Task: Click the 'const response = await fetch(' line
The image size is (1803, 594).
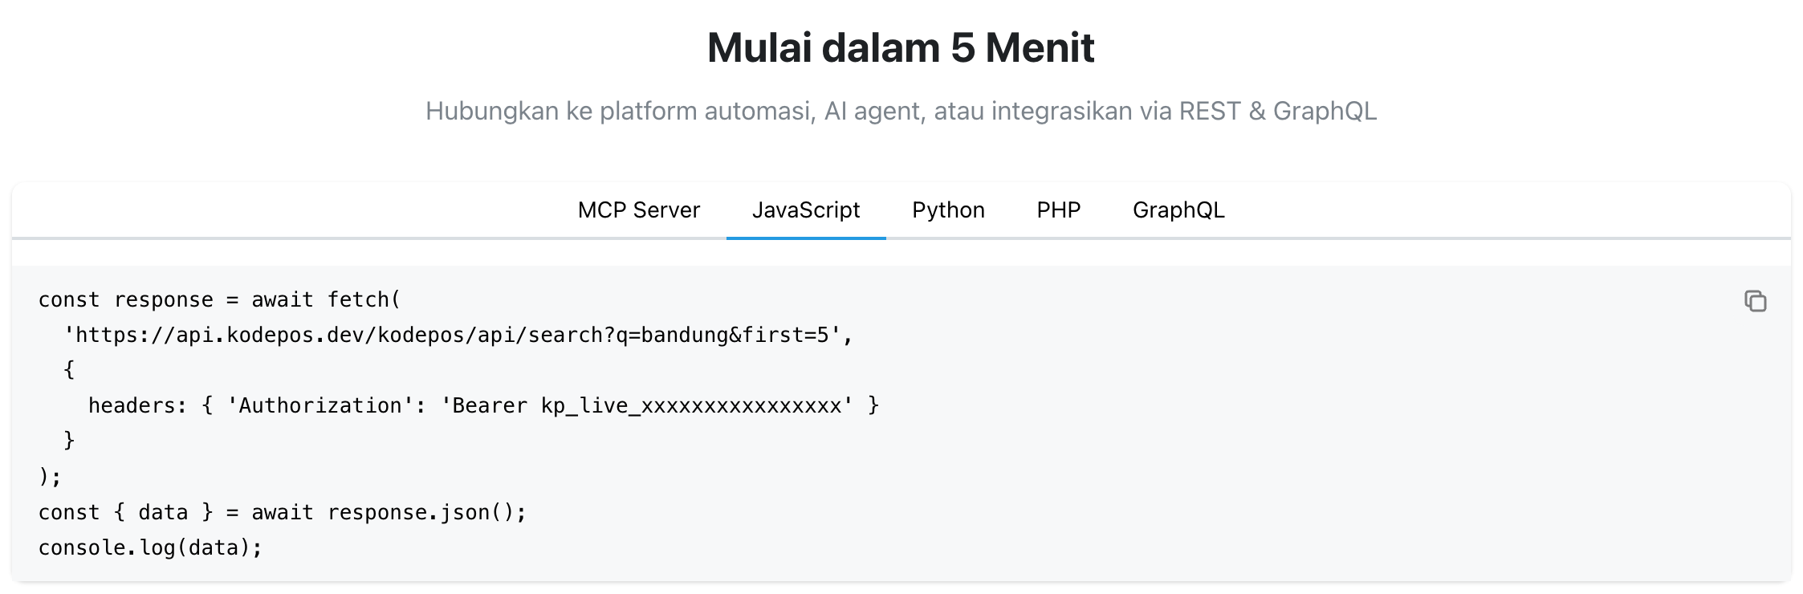Action: click(x=219, y=300)
